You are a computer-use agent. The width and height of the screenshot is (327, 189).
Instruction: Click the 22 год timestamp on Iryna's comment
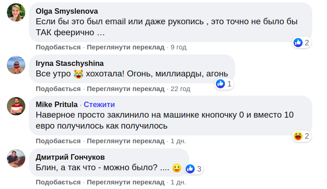[x=180, y=88]
